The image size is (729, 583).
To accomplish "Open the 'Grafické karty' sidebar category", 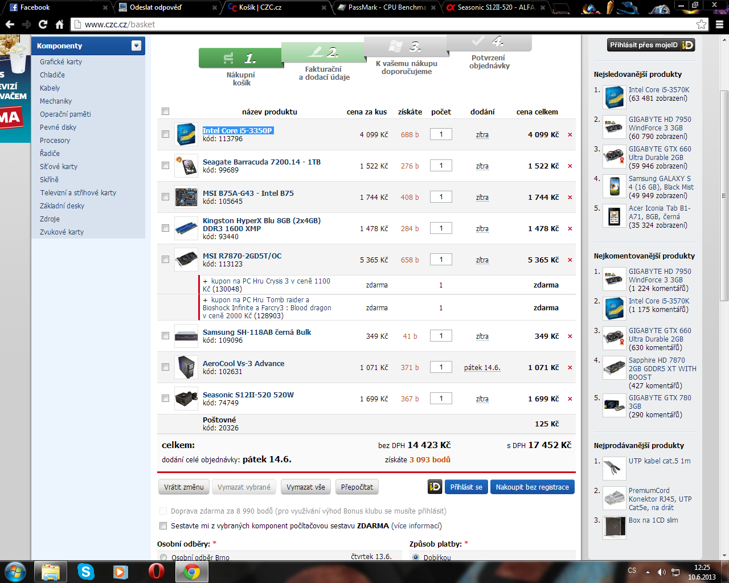I will [x=61, y=61].
